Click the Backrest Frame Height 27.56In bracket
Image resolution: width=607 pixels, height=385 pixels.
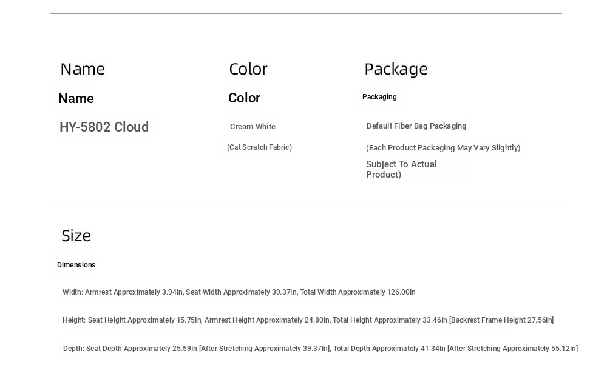[x=501, y=320]
